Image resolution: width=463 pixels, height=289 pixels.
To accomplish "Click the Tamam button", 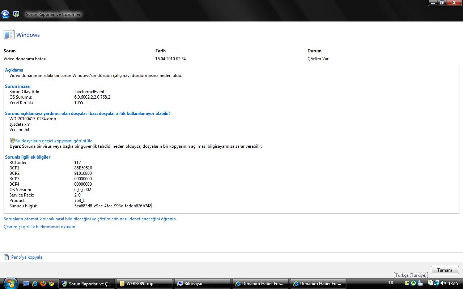I will point(445,270).
